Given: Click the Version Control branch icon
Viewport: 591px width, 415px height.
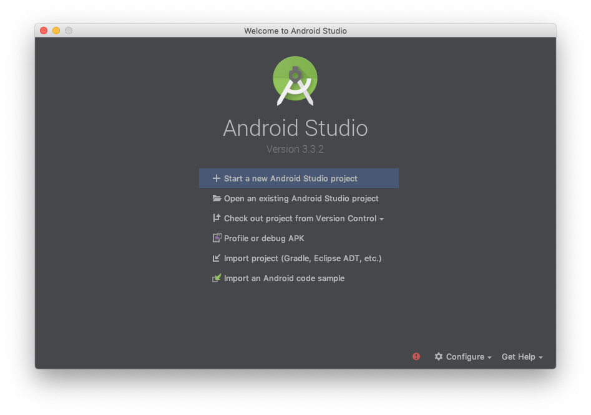Looking at the screenshot, I should coord(217,218).
